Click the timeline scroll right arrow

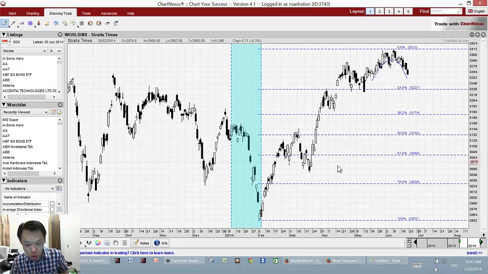coord(481,243)
